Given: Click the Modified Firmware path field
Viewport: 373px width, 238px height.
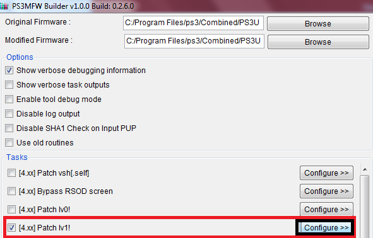Looking at the screenshot, I should click(x=194, y=41).
